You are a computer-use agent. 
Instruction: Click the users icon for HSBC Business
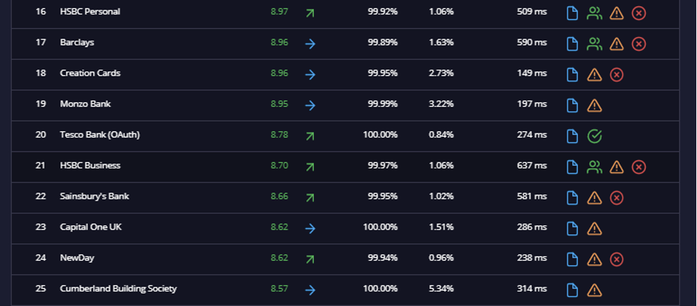tap(594, 167)
